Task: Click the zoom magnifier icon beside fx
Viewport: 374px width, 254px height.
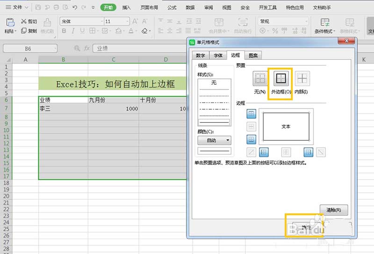Action: (77, 49)
